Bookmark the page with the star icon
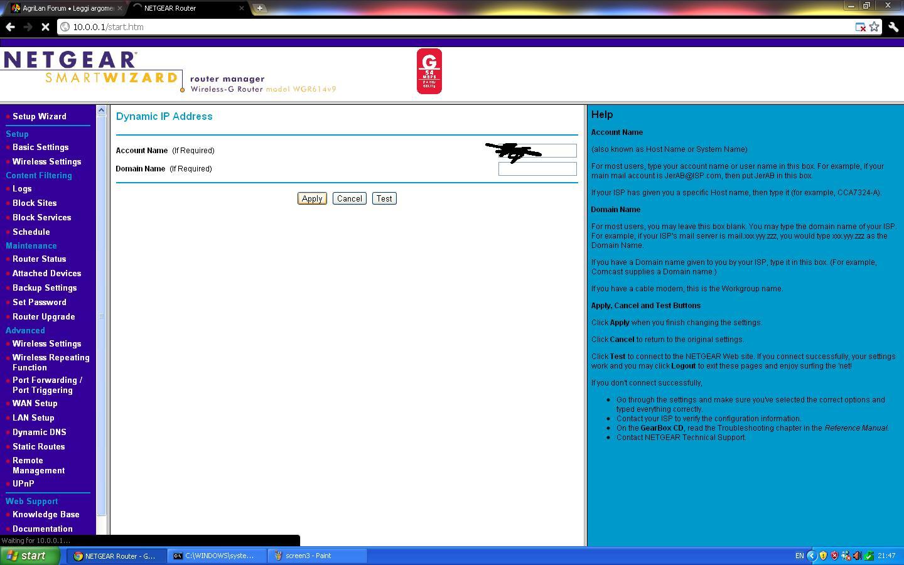The width and height of the screenshot is (904, 565). (x=874, y=27)
